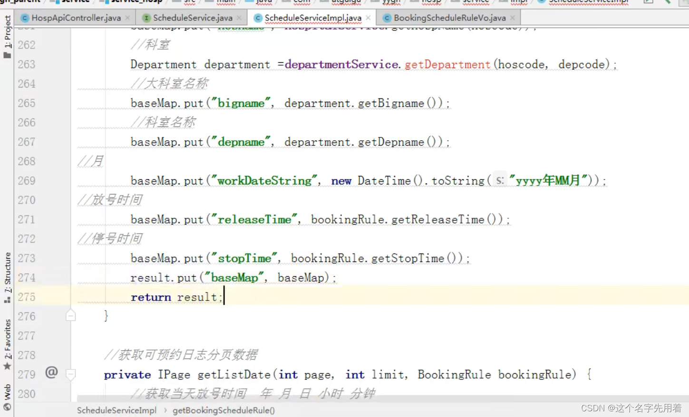Click the "stopTime" string literal
The image size is (689, 417).
[244, 258]
